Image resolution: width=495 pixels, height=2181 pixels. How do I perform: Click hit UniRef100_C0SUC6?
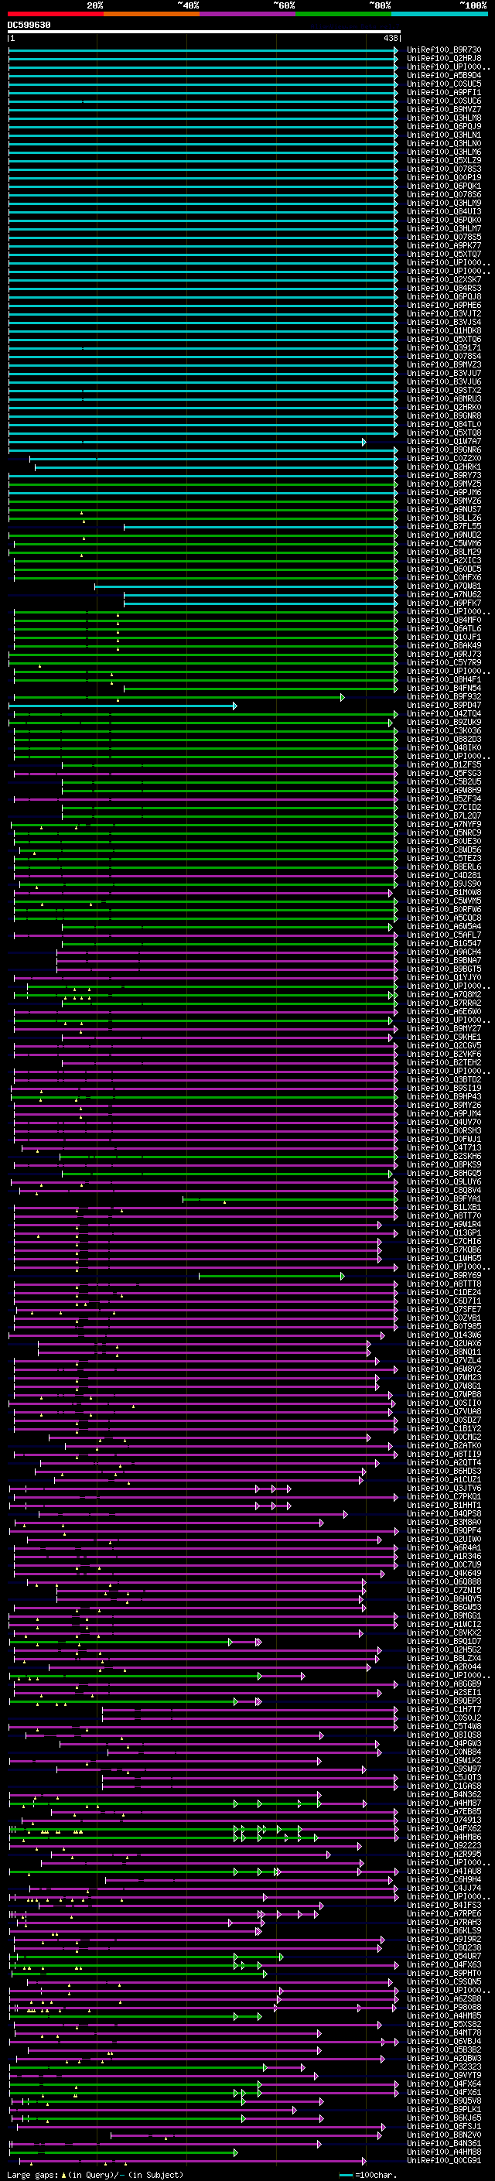[x=444, y=101]
